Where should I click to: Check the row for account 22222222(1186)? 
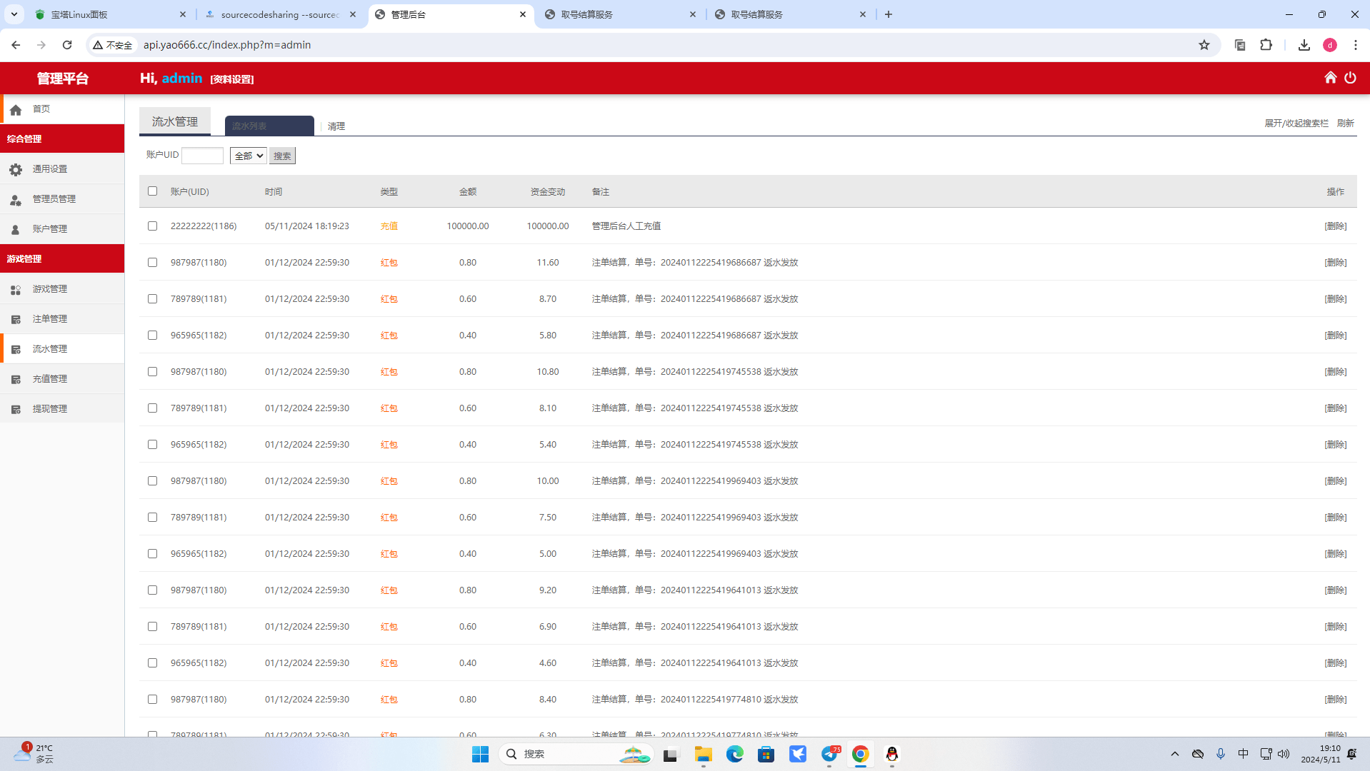(x=152, y=226)
